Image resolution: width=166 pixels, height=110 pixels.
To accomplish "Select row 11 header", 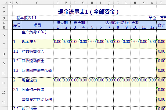I will coord(4,82).
